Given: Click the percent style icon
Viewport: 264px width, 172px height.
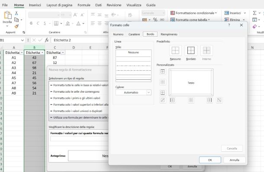Looking at the screenshot, I should click(x=155, y=20).
